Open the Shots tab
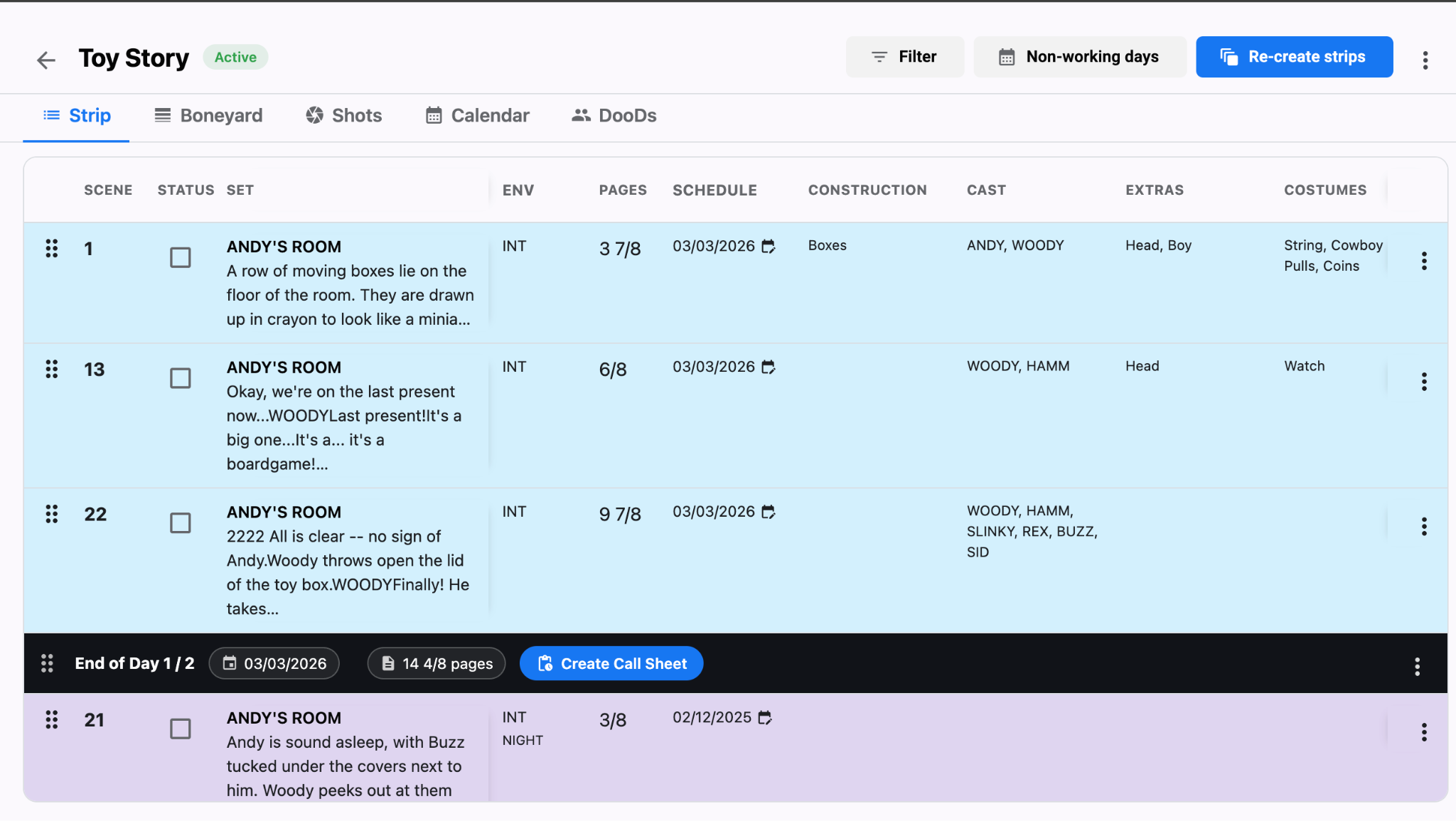Screen dimensions: 1456x821 pos(344,116)
